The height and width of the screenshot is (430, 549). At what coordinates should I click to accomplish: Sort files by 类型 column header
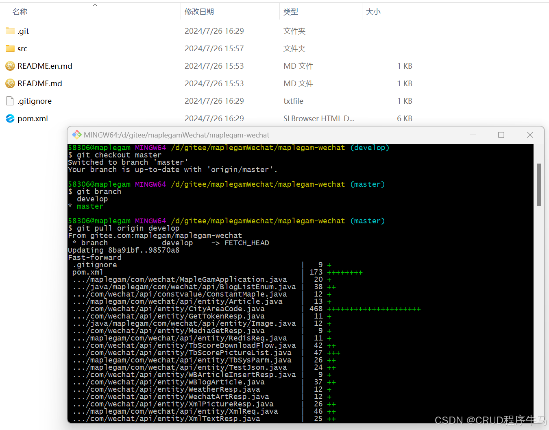pos(291,12)
